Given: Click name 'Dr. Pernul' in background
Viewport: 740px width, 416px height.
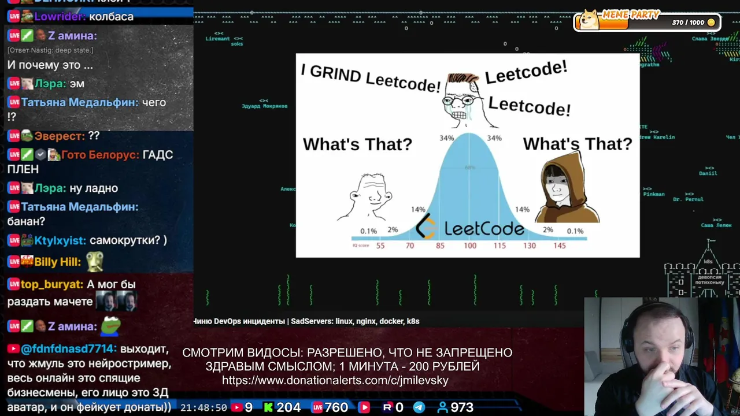Looking at the screenshot, I should click(688, 199).
